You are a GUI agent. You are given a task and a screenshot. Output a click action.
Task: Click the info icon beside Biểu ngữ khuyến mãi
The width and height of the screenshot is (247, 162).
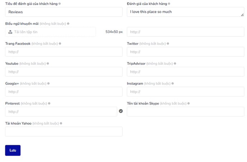pyautogui.click(x=68, y=24)
